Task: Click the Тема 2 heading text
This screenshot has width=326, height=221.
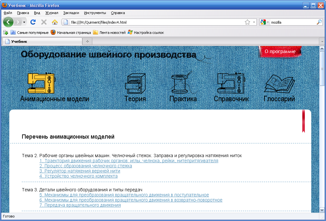Action: [x=132, y=156]
